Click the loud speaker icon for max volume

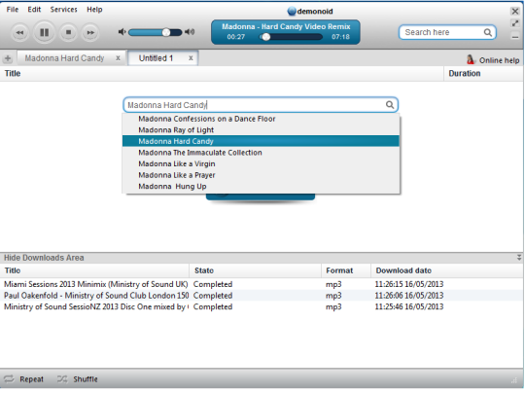190,32
